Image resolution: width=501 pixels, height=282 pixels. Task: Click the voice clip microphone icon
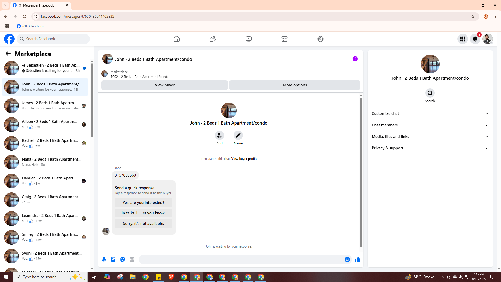tap(104, 260)
